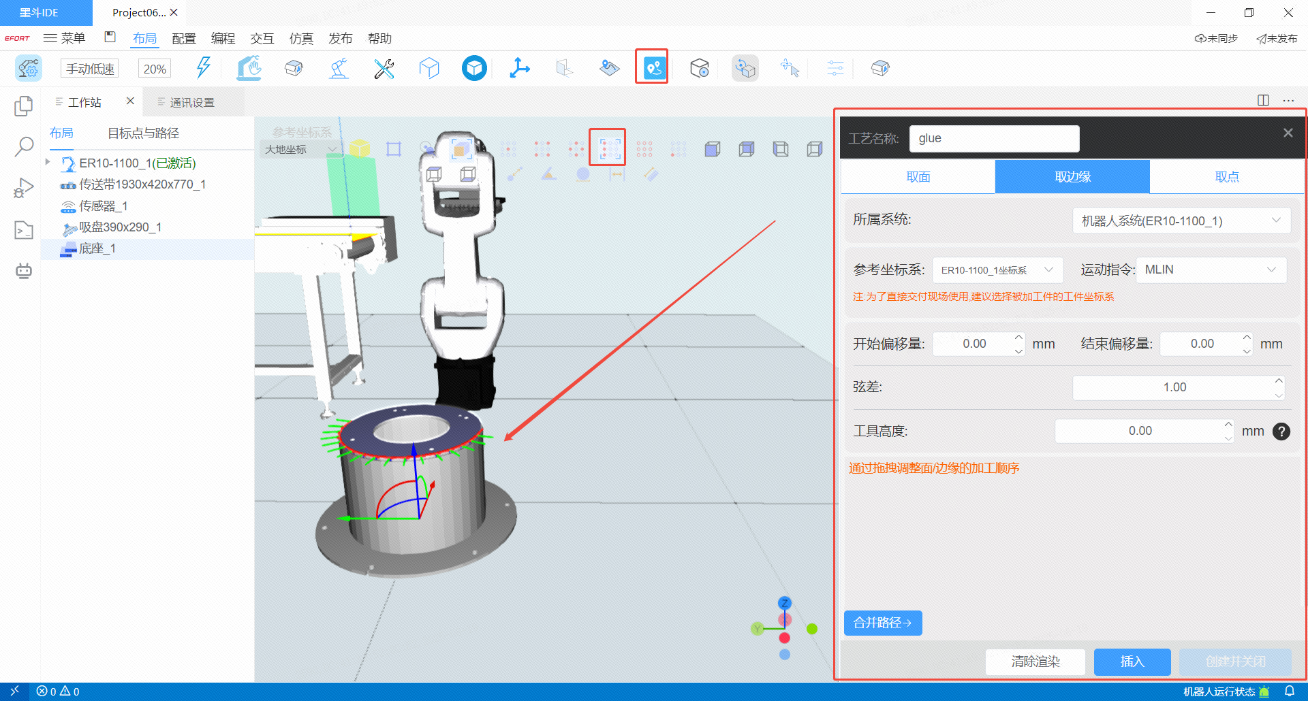The width and height of the screenshot is (1308, 701).
Task: Click the 工艺名称 text field containing glue
Action: [994, 138]
